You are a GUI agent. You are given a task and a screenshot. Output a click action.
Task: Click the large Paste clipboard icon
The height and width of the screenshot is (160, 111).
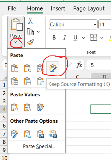coord(17,24)
